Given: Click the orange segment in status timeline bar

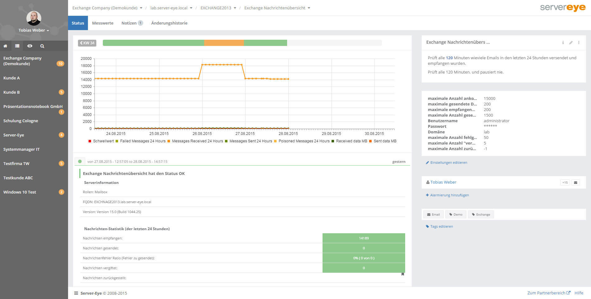Looking at the screenshot, I should [224, 43].
